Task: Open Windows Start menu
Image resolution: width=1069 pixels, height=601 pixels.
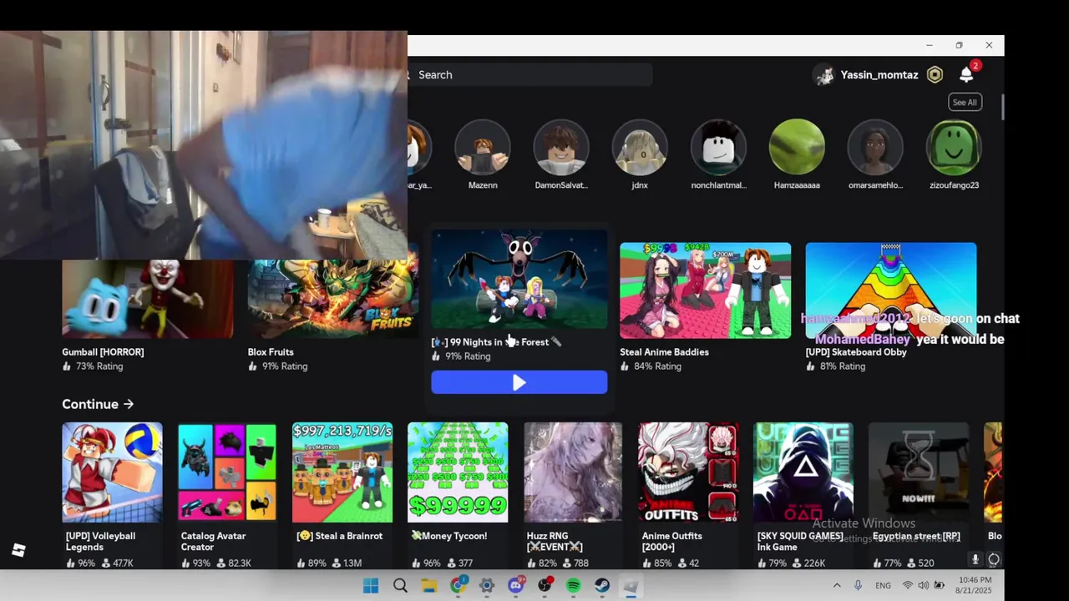Action: [371, 586]
